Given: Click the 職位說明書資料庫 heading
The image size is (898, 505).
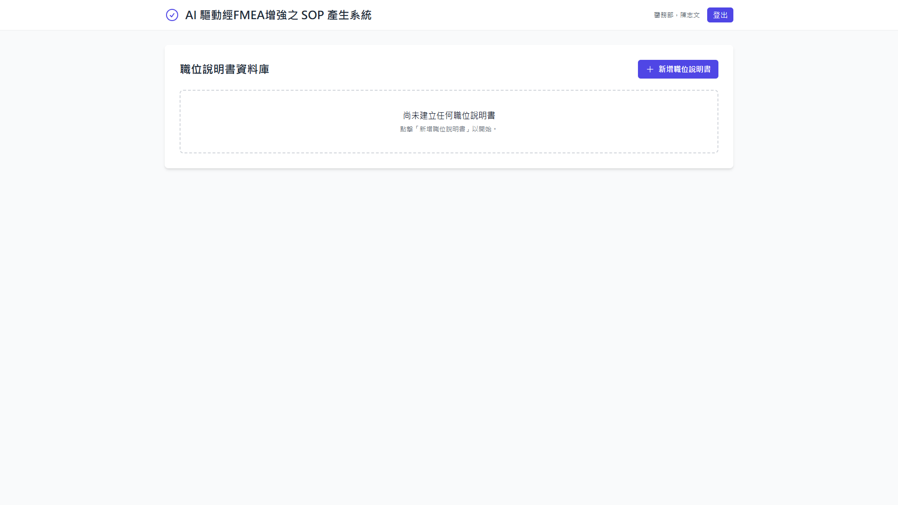Looking at the screenshot, I should pyautogui.click(x=224, y=69).
